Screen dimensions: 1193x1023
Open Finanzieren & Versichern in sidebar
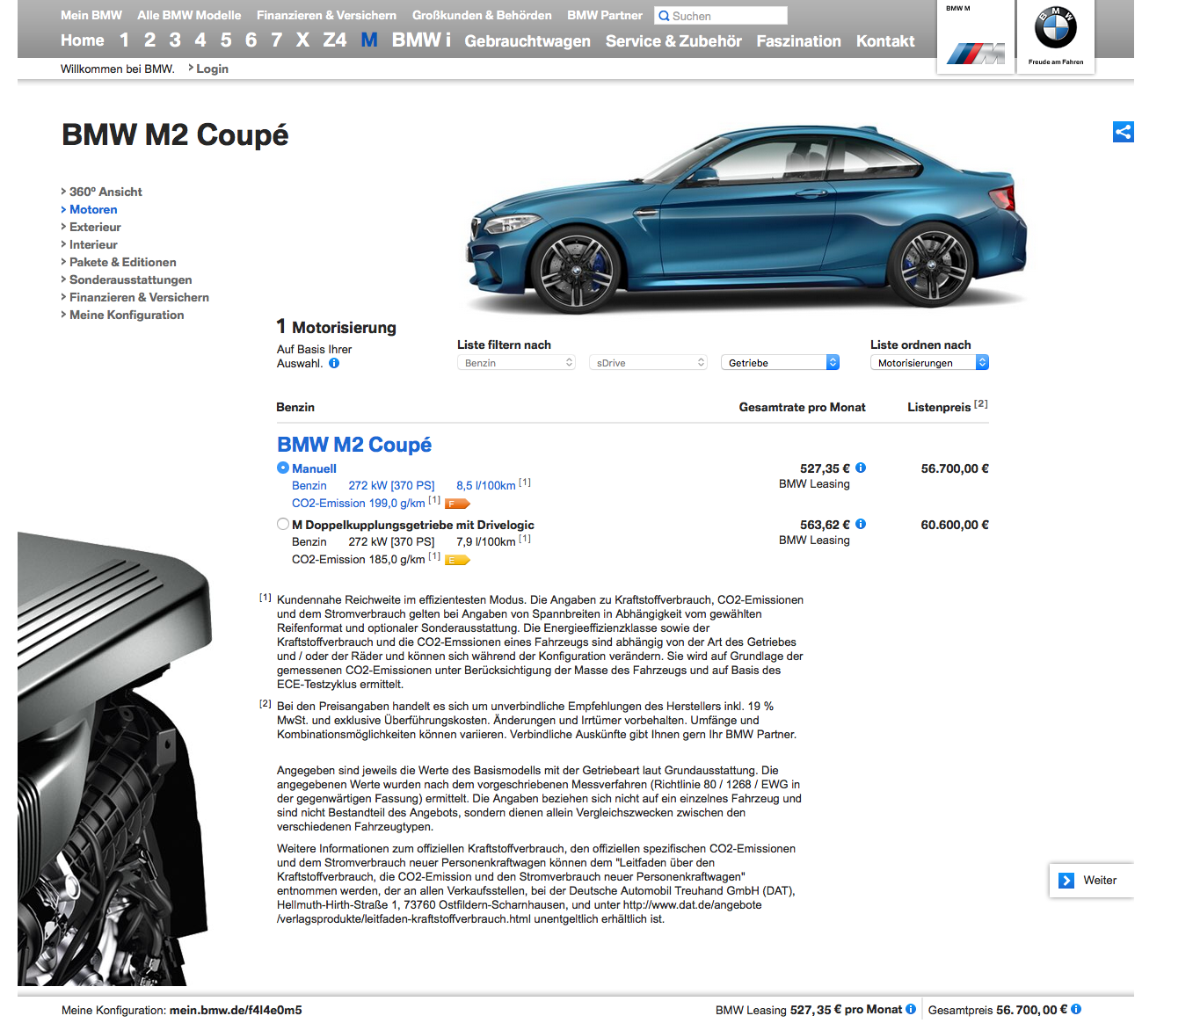click(x=139, y=297)
